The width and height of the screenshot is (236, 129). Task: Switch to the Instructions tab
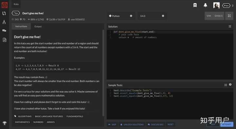tap(21, 26)
